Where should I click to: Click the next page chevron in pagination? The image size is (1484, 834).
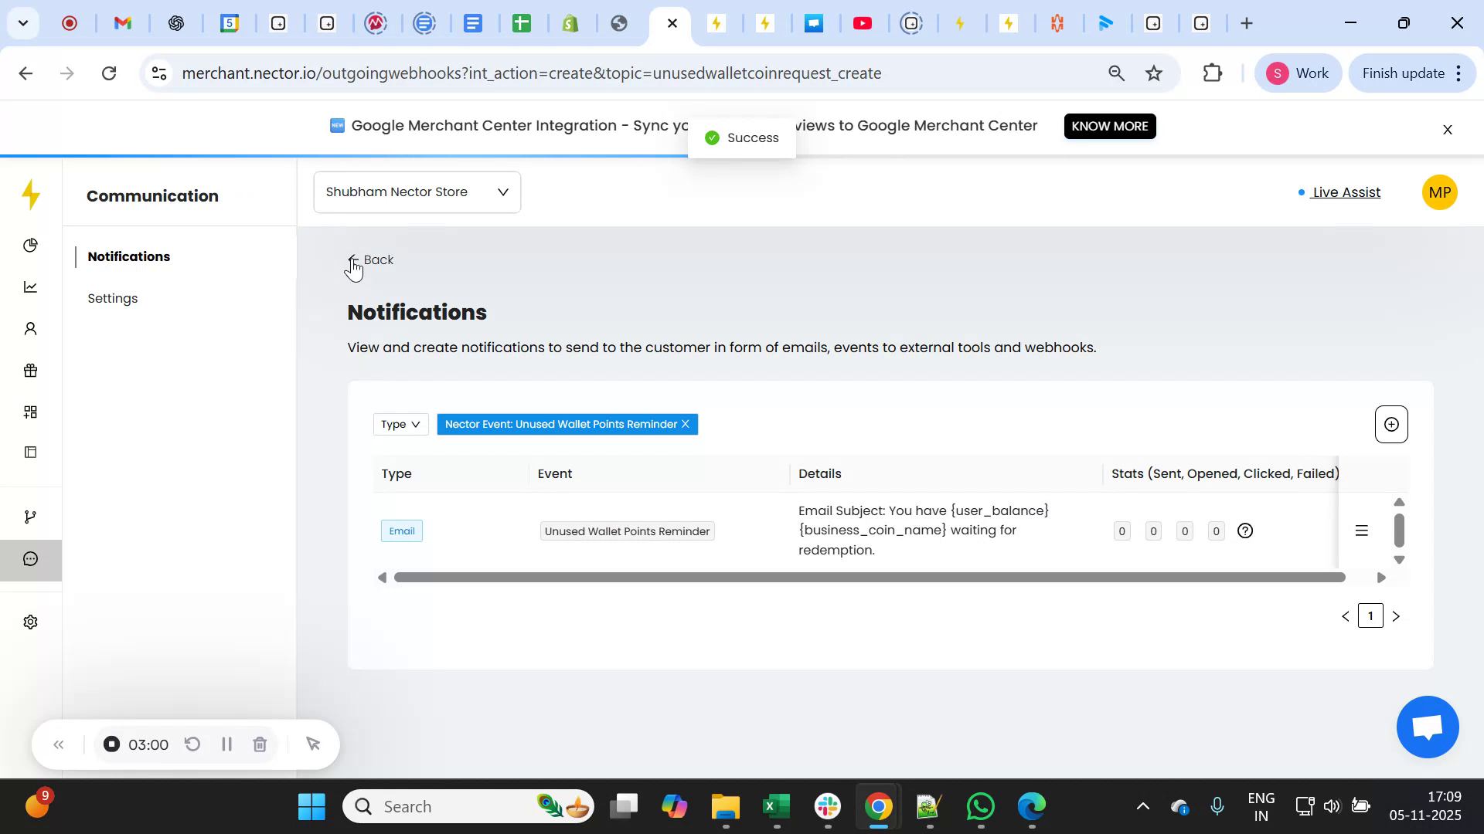[1397, 615]
